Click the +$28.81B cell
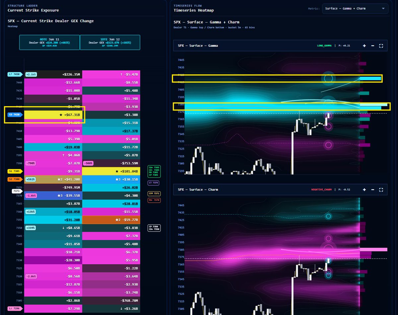This screenshot has width=398, height=315. tap(111, 204)
